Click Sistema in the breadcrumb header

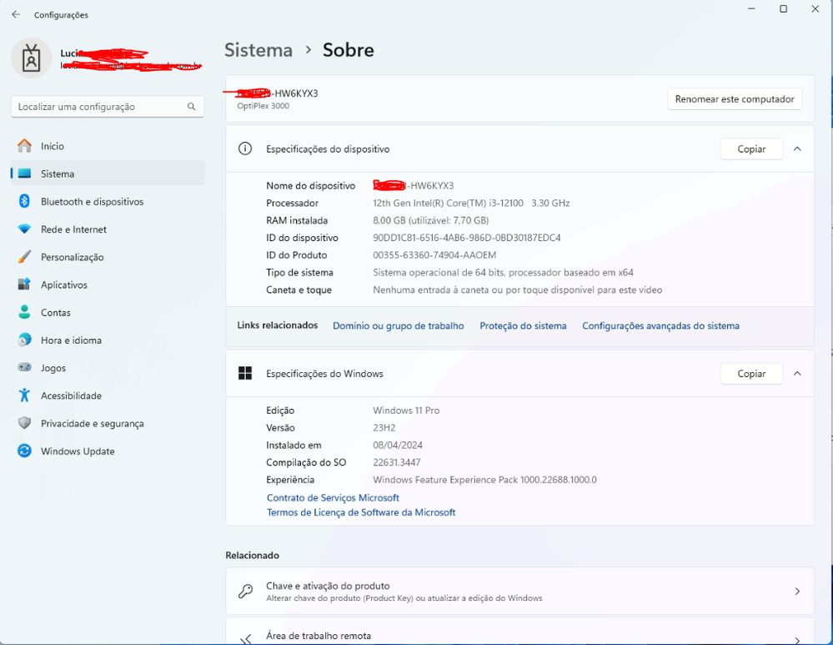(258, 50)
